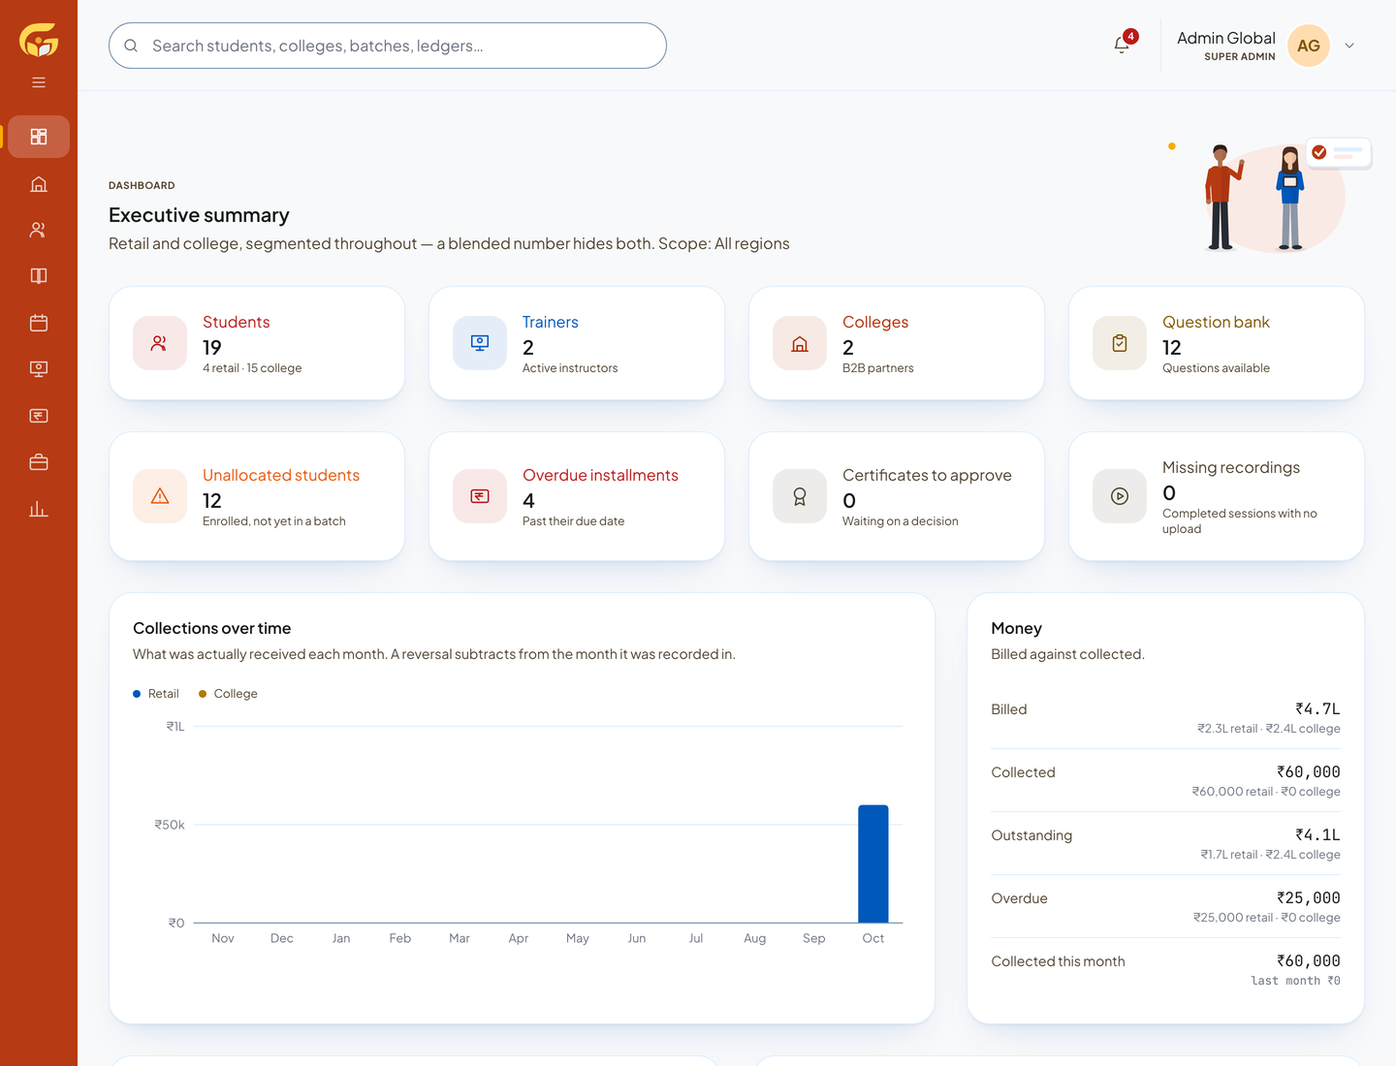Click the Collected amount ₹60,000
This screenshot has width=1396, height=1066.
pos(1309,772)
